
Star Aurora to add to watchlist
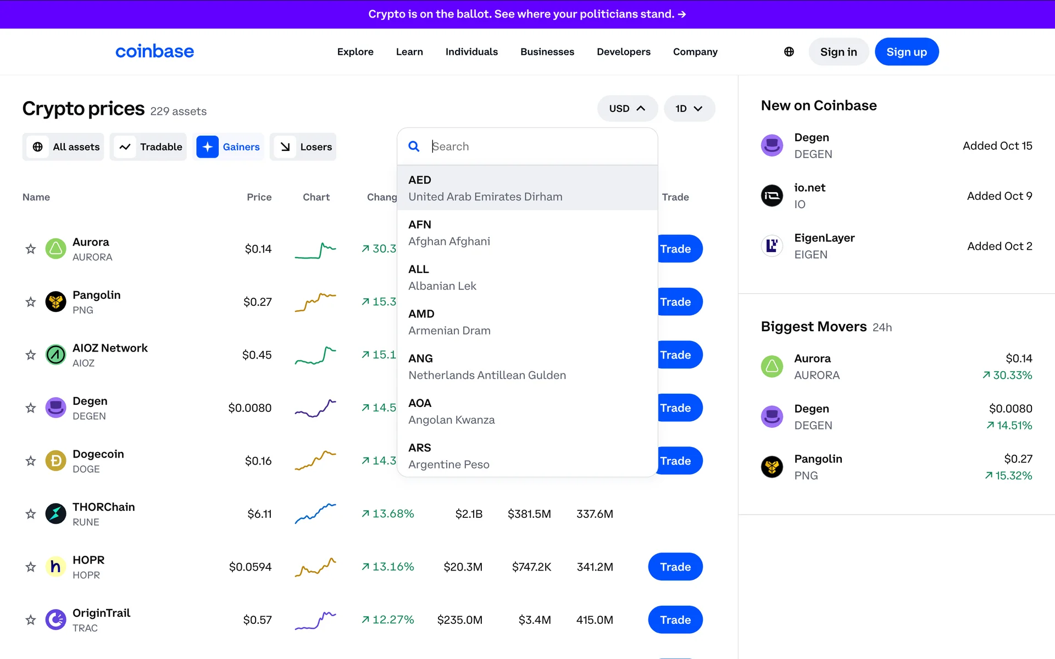[x=31, y=249]
